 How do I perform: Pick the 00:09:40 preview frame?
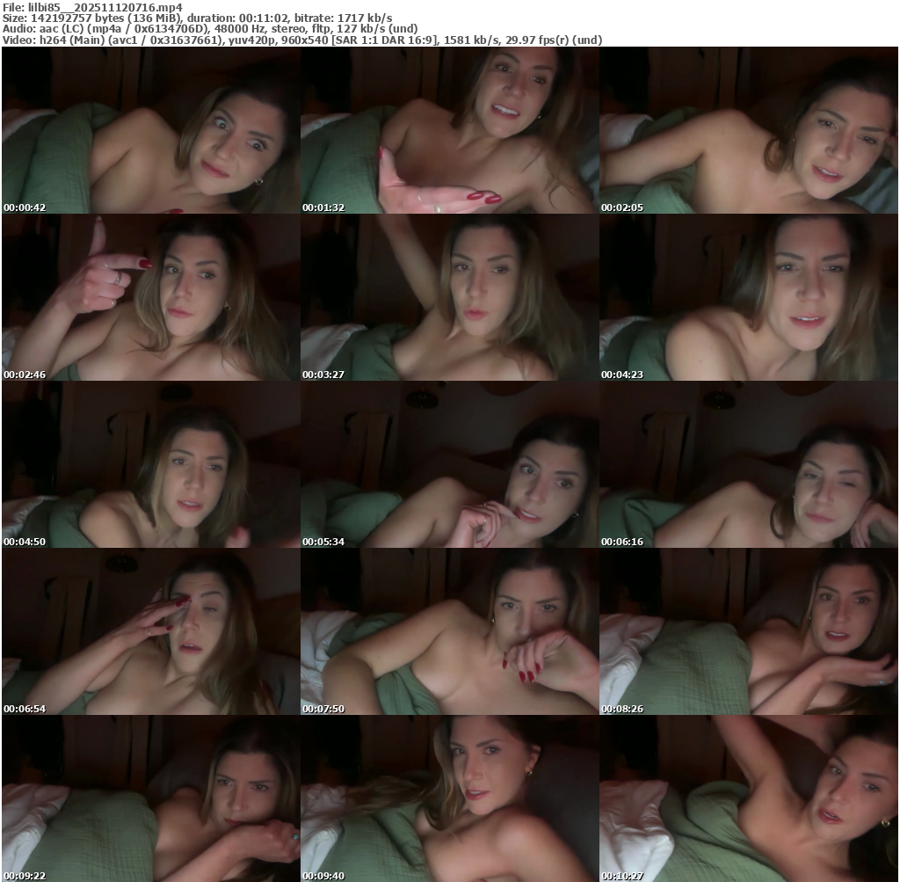(449, 798)
